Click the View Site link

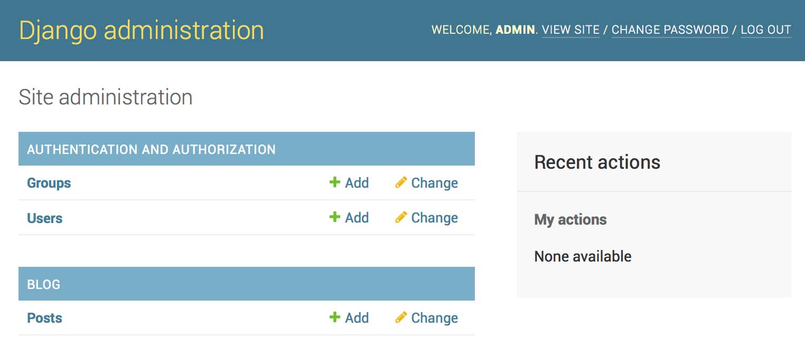pos(570,30)
